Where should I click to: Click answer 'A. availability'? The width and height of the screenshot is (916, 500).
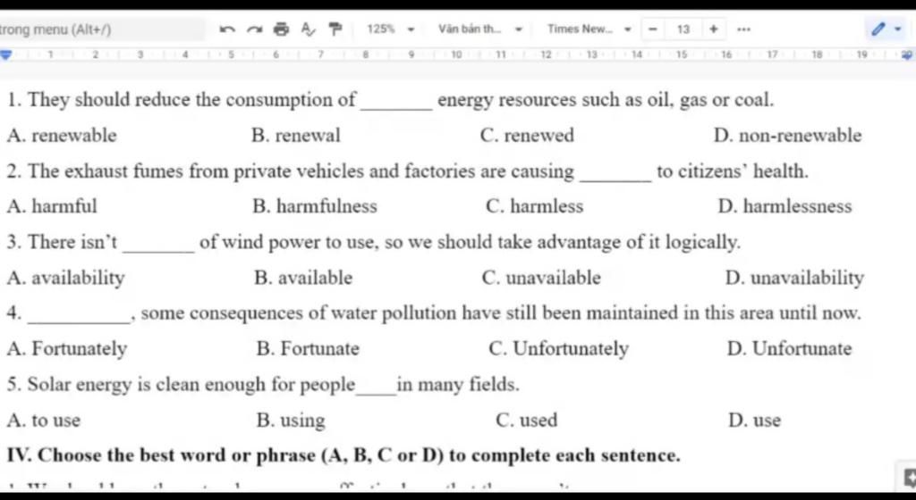tap(66, 278)
